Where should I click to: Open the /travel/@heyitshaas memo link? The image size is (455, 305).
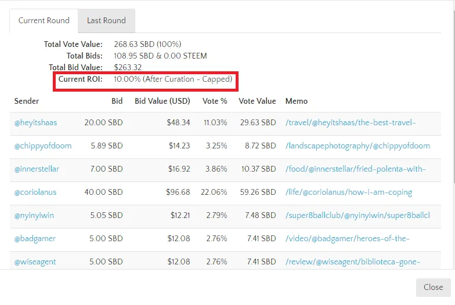(351, 123)
